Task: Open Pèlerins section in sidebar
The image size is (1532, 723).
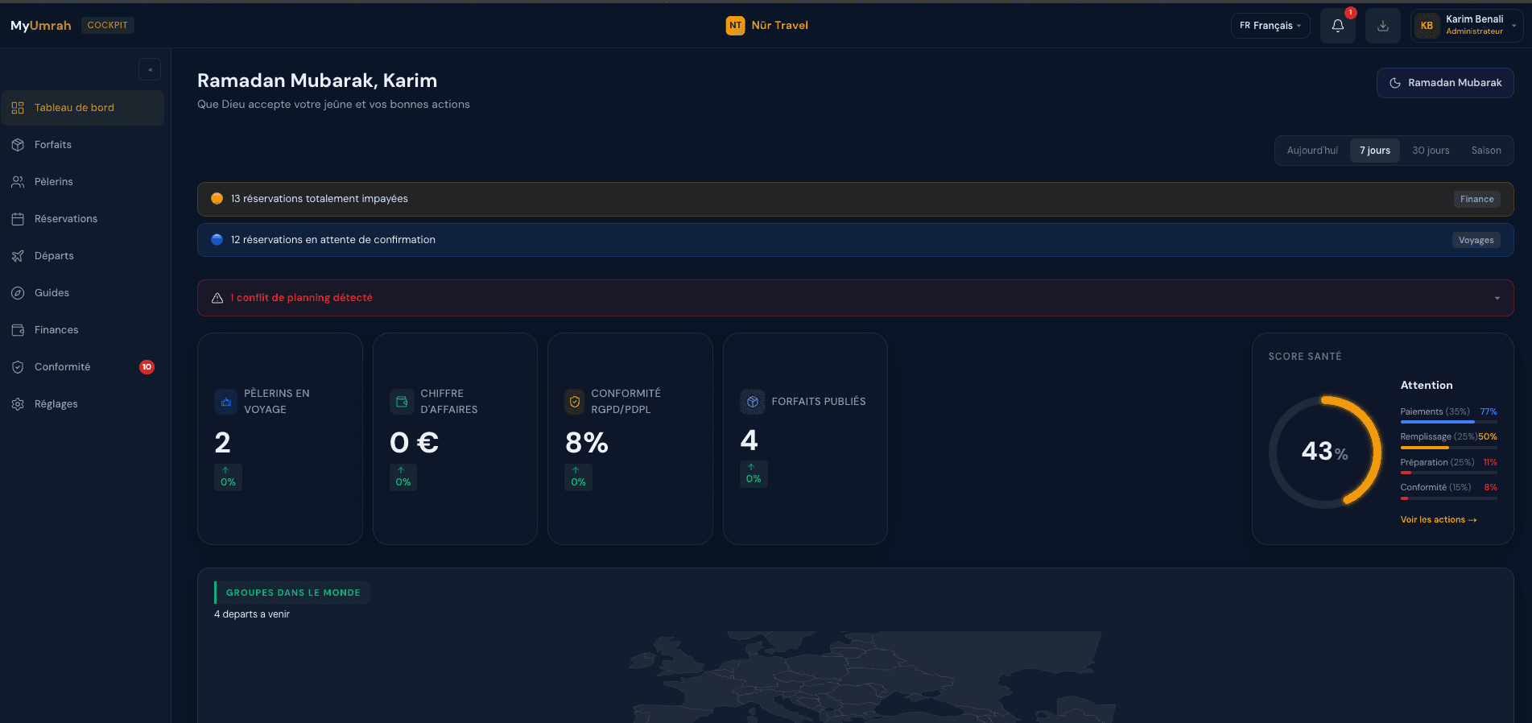Action: [54, 182]
